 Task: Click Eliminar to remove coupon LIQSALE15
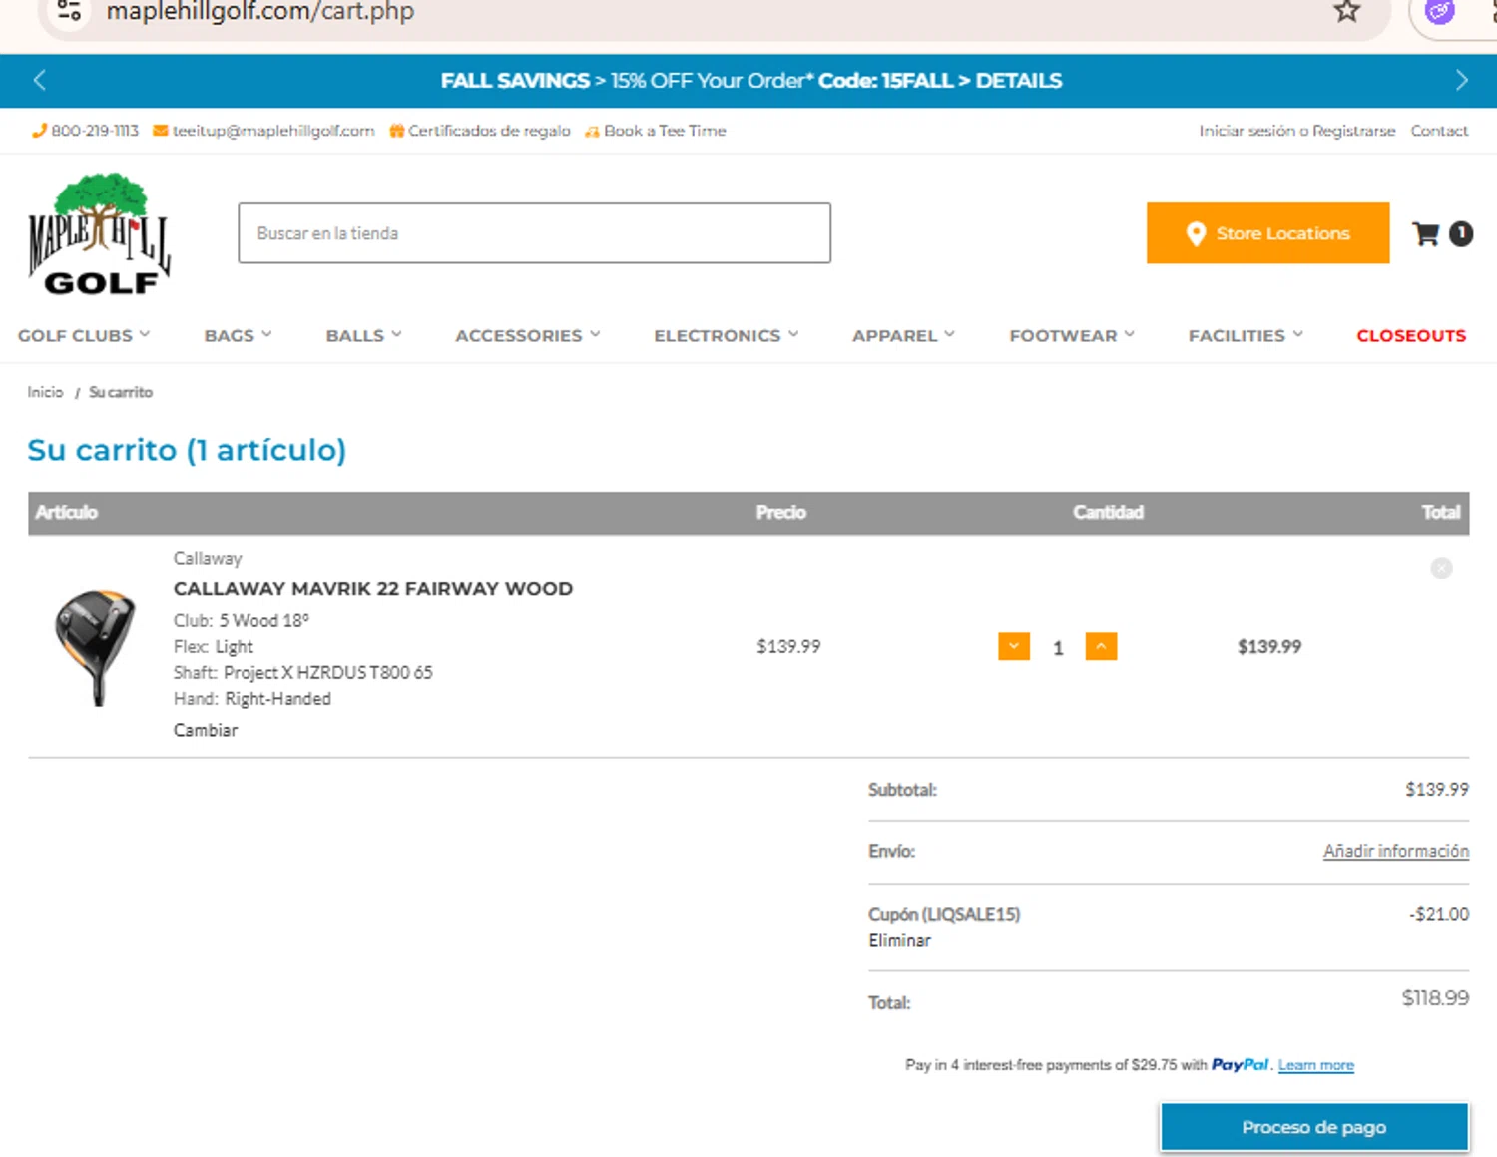(x=899, y=940)
